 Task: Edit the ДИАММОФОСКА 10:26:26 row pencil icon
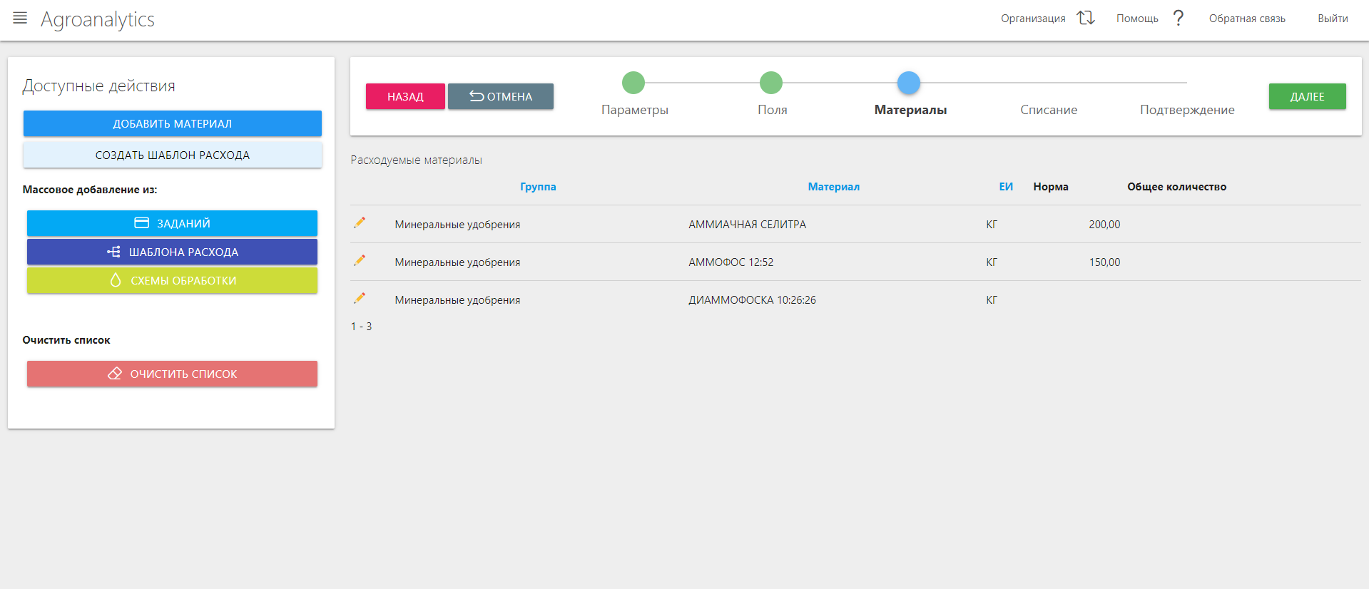(x=360, y=299)
